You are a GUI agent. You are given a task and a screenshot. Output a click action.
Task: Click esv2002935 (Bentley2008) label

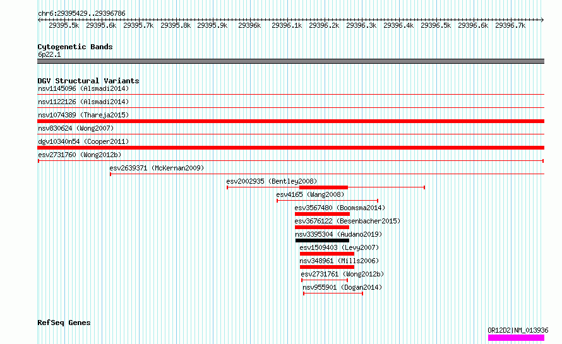(272, 181)
